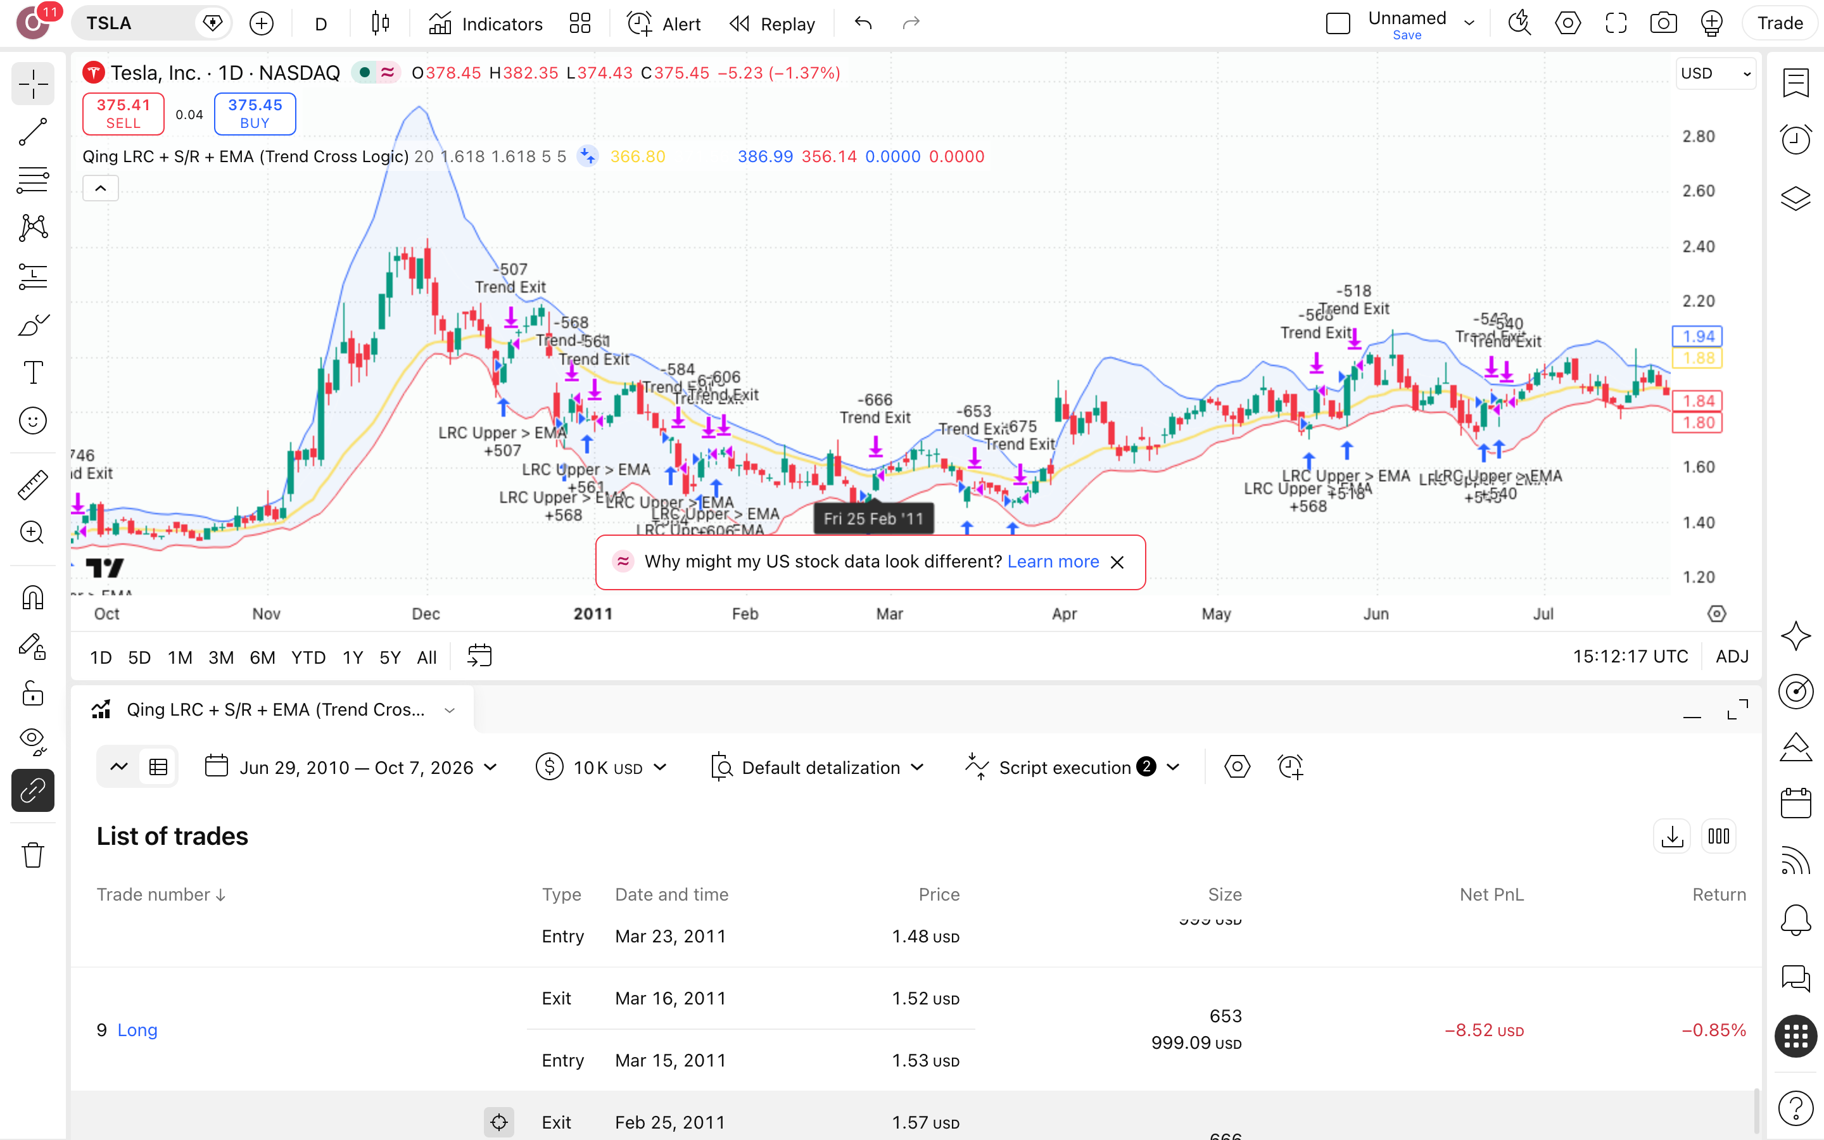The height and width of the screenshot is (1140, 1824).
Task: Select the patterns drawing tool
Action: pos(32,228)
